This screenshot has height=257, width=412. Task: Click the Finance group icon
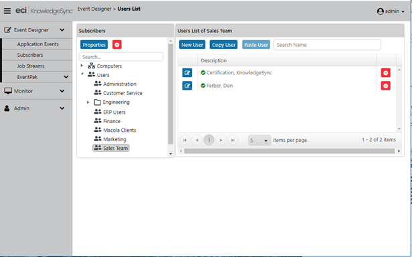tap(98, 120)
